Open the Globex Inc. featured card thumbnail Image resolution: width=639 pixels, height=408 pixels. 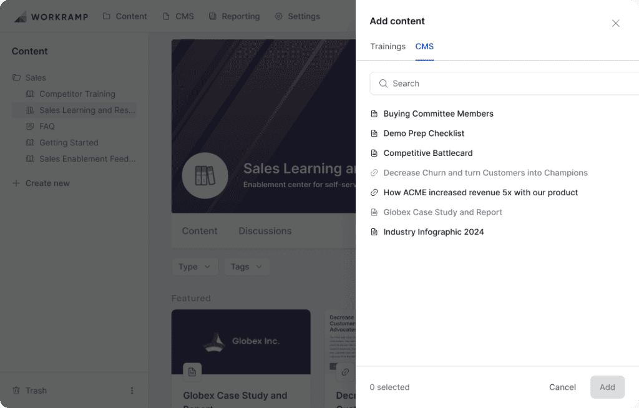pyautogui.click(x=241, y=342)
